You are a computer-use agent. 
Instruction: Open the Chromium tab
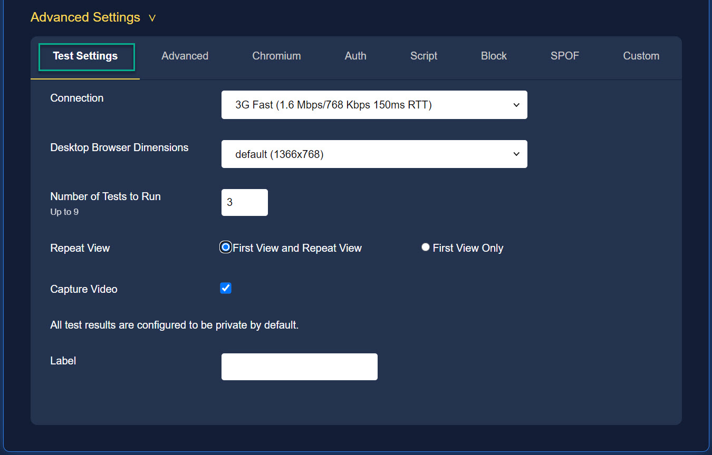coord(276,55)
